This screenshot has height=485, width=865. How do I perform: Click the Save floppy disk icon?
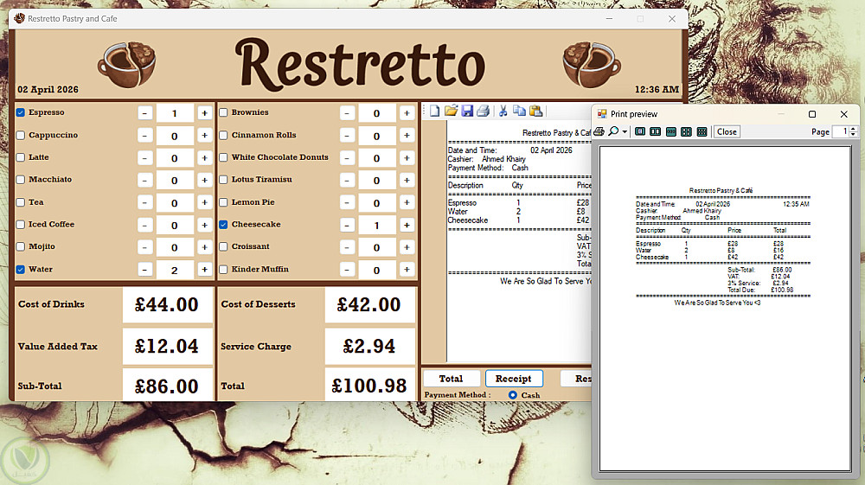467,112
